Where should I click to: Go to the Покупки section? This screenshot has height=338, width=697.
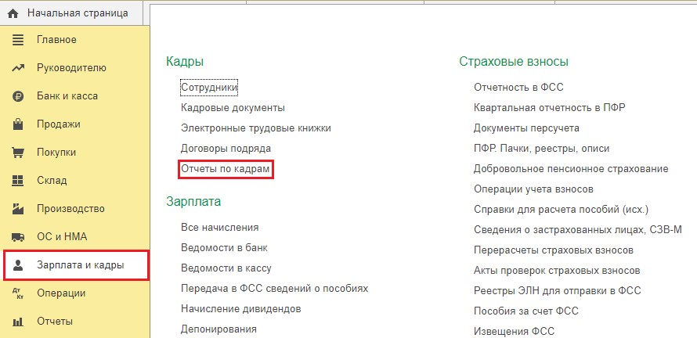click(56, 153)
